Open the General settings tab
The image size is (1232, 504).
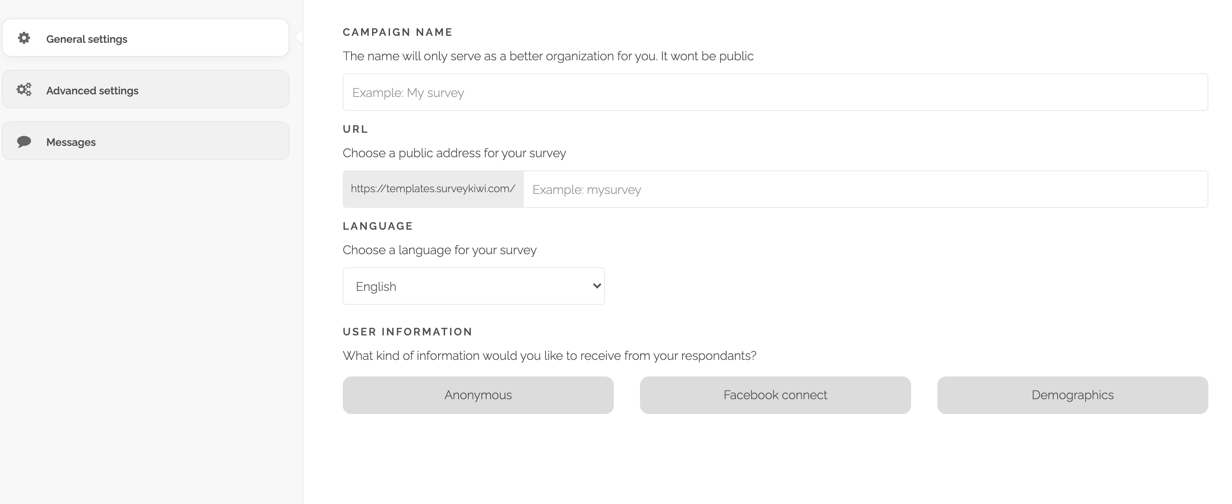coord(146,38)
